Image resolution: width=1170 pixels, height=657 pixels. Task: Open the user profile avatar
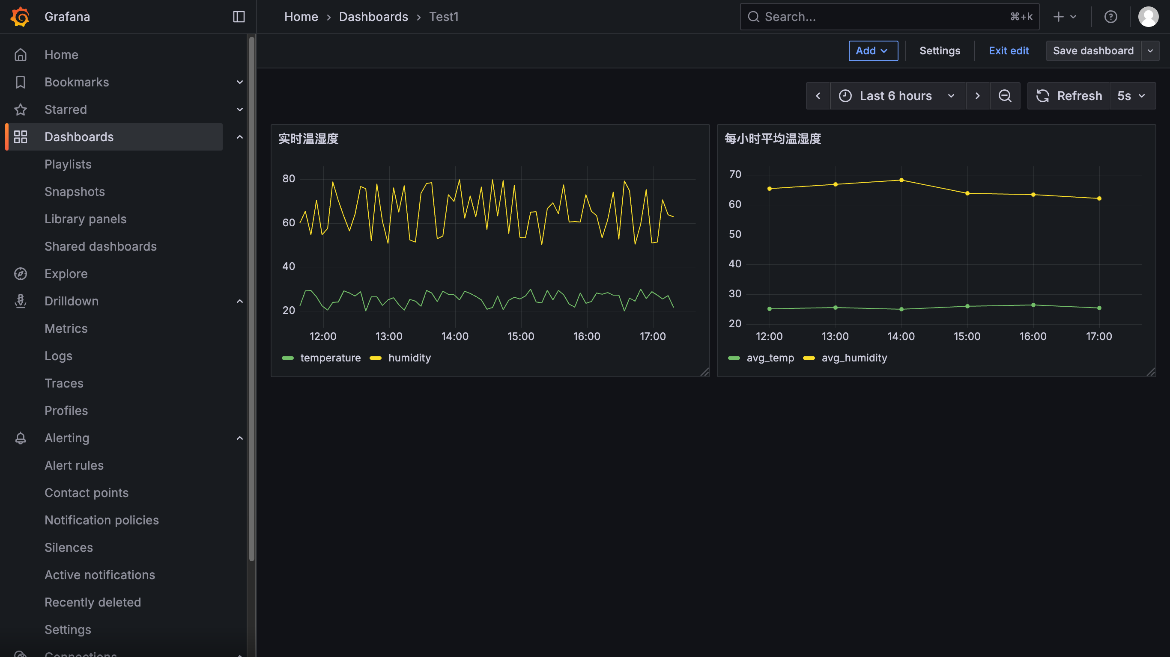coord(1148,17)
